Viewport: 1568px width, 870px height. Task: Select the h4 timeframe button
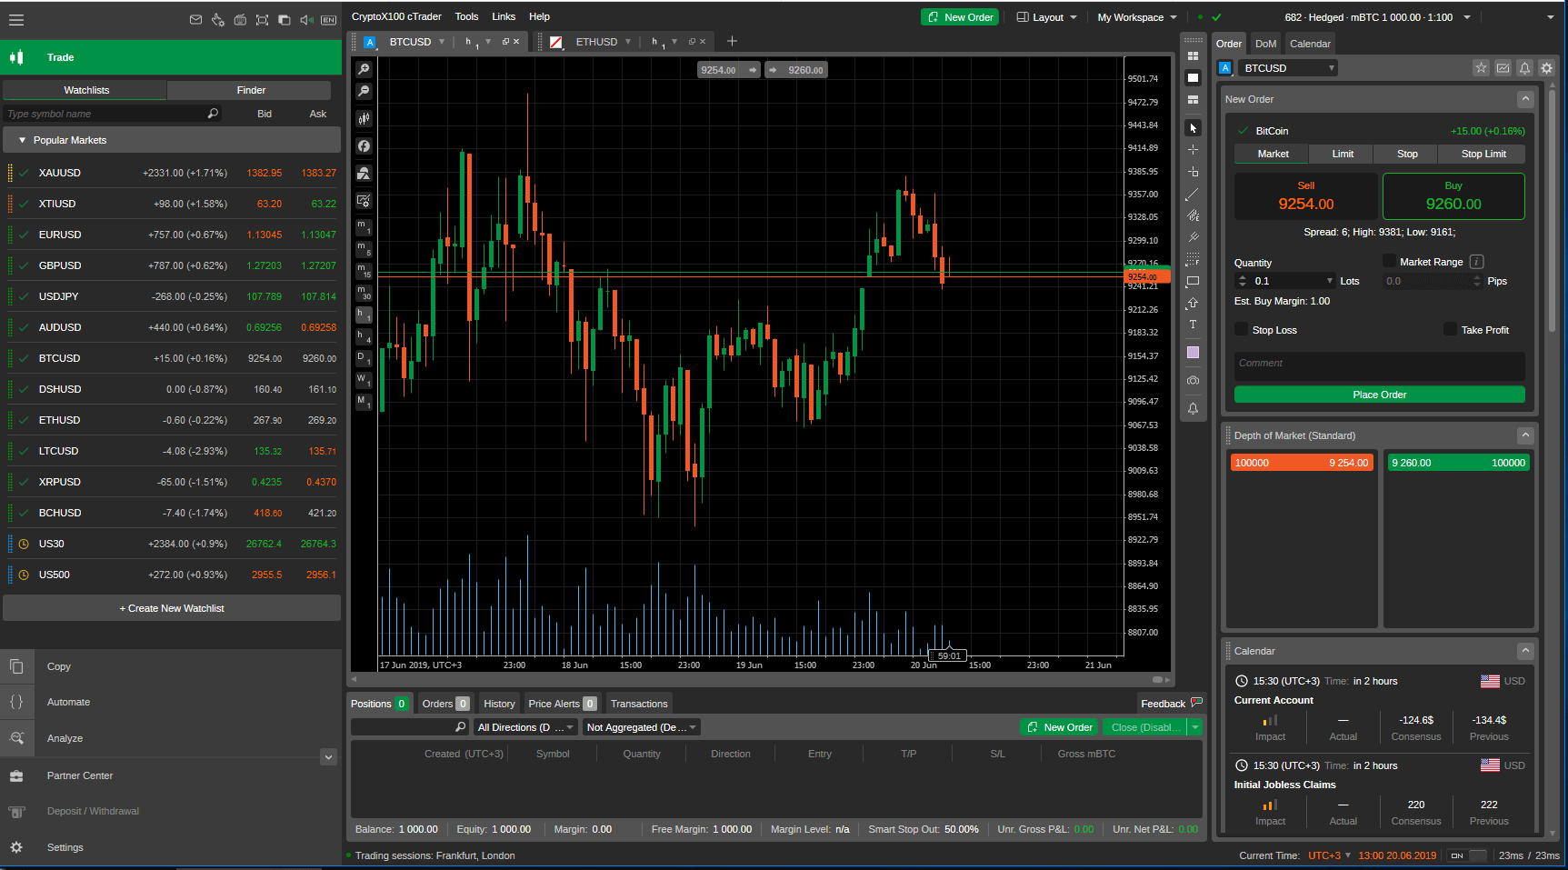(x=364, y=336)
